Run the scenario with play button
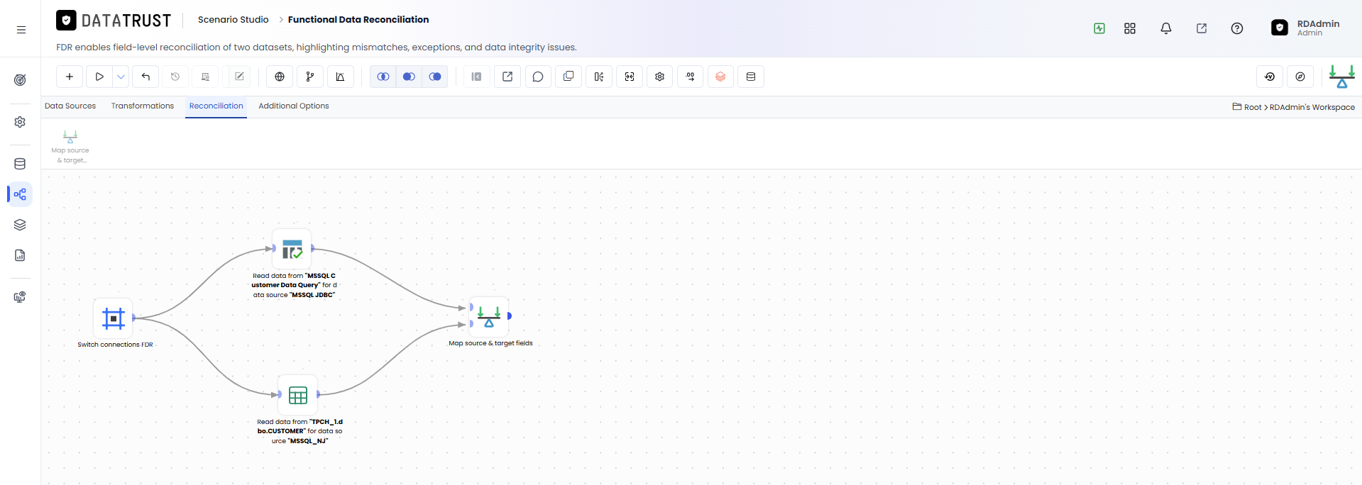 (x=99, y=77)
